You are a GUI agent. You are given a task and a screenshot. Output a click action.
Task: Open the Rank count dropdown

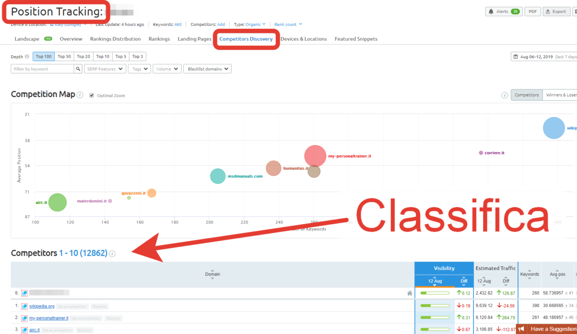[x=288, y=25]
